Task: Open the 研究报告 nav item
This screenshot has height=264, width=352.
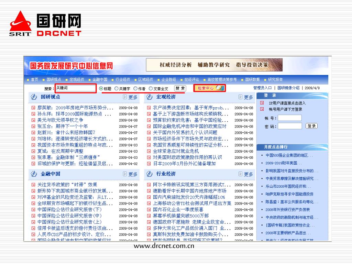Action: pyautogui.click(x=275, y=79)
